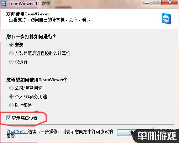179x143 pixels.
Task: Click the TeamViewer 11 安装 title text
Action: 30,3
